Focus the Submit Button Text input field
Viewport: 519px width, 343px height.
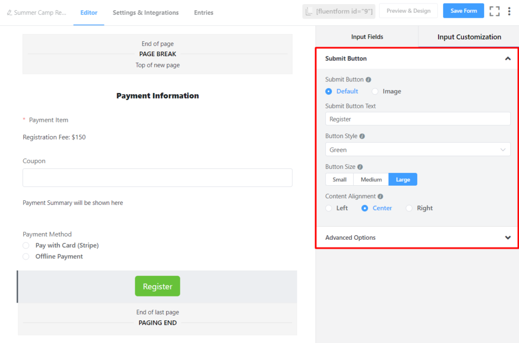418,119
